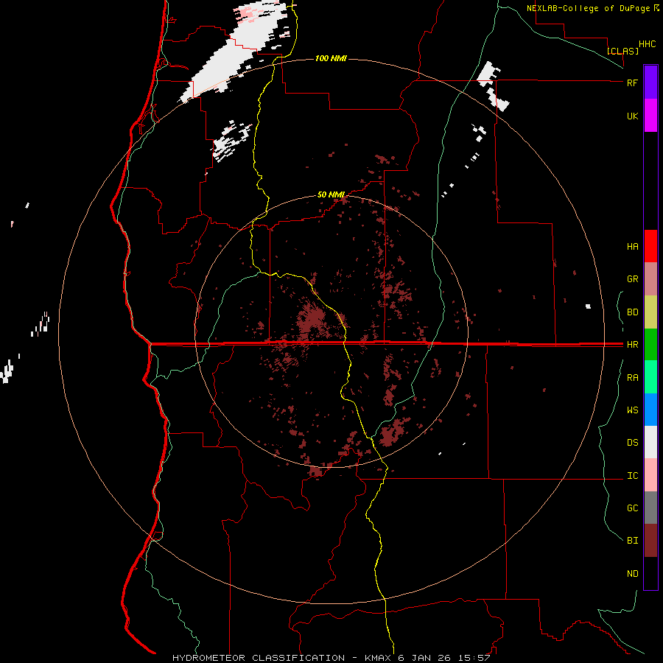Viewport: 663px width, 663px height.
Task: Click the Hydrometeor Classification title caption
Action: pyautogui.click(x=331, y=658)
